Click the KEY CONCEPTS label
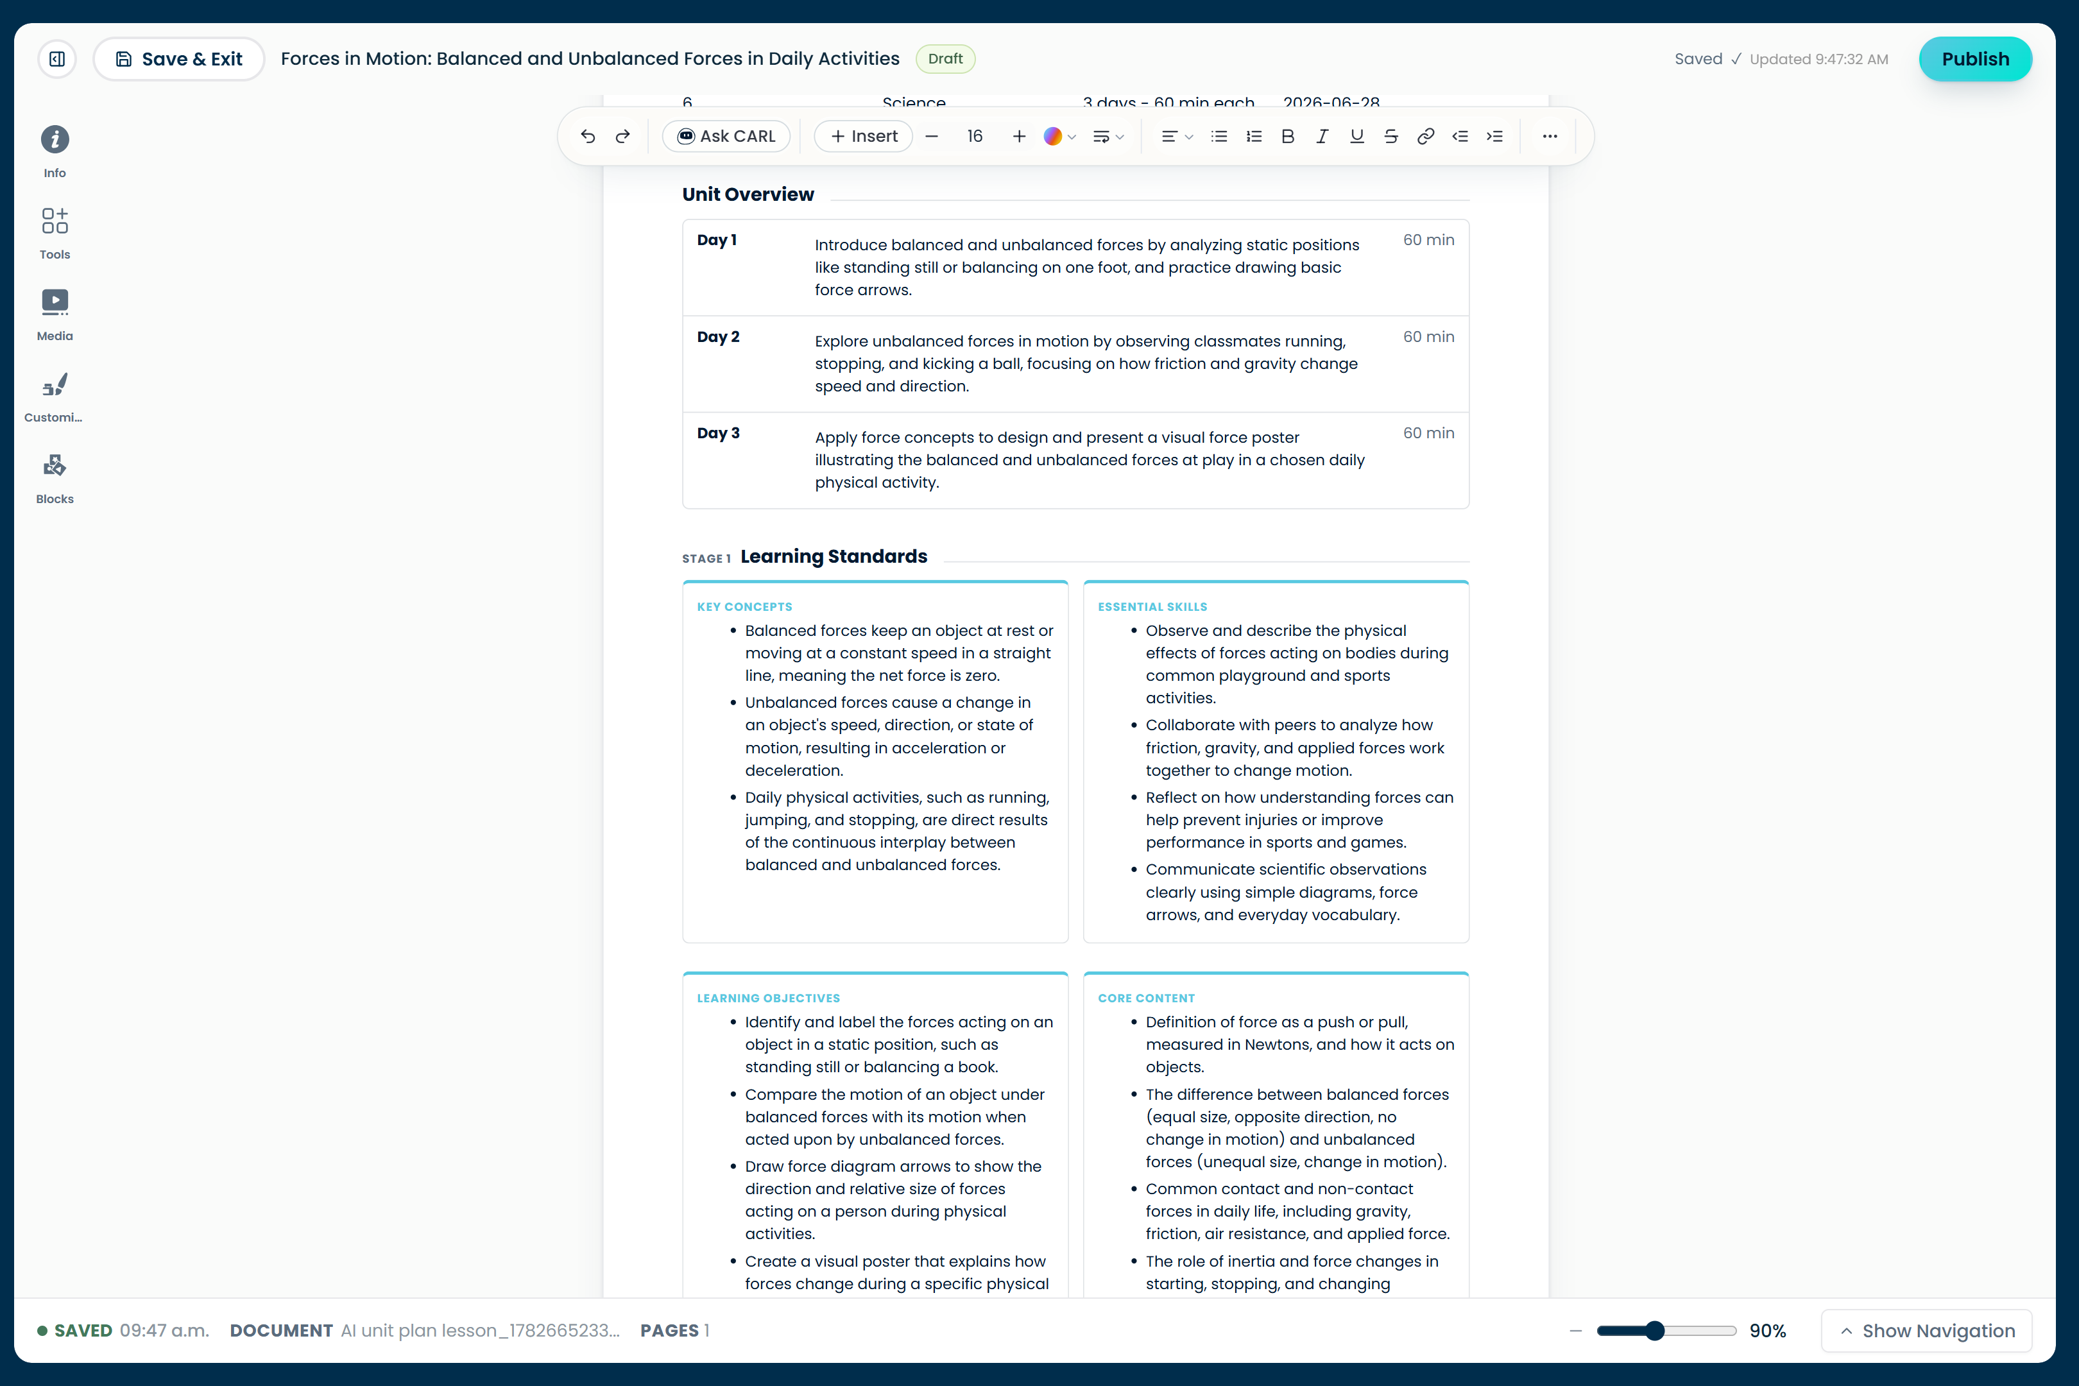Viewport: 2079px width, 1386px height. coord(744,607)
